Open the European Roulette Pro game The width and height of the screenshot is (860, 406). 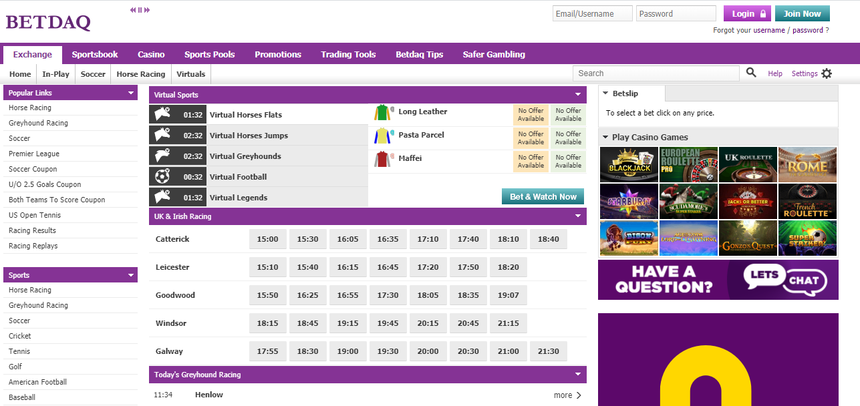[688, 164]
